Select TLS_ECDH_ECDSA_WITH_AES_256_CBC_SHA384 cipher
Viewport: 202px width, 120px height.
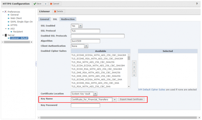(98, 66)
